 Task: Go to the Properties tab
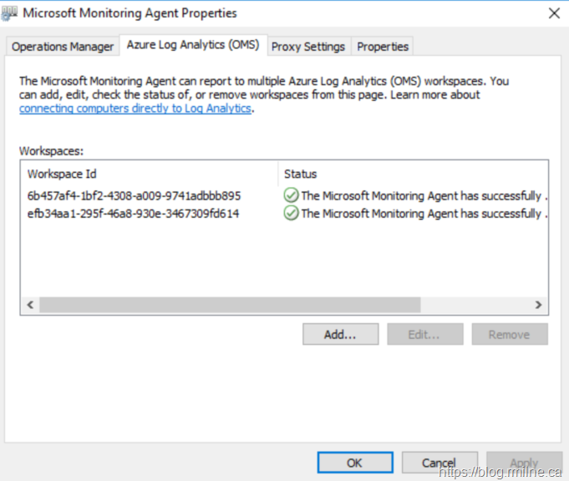click(x=383, y=47)
